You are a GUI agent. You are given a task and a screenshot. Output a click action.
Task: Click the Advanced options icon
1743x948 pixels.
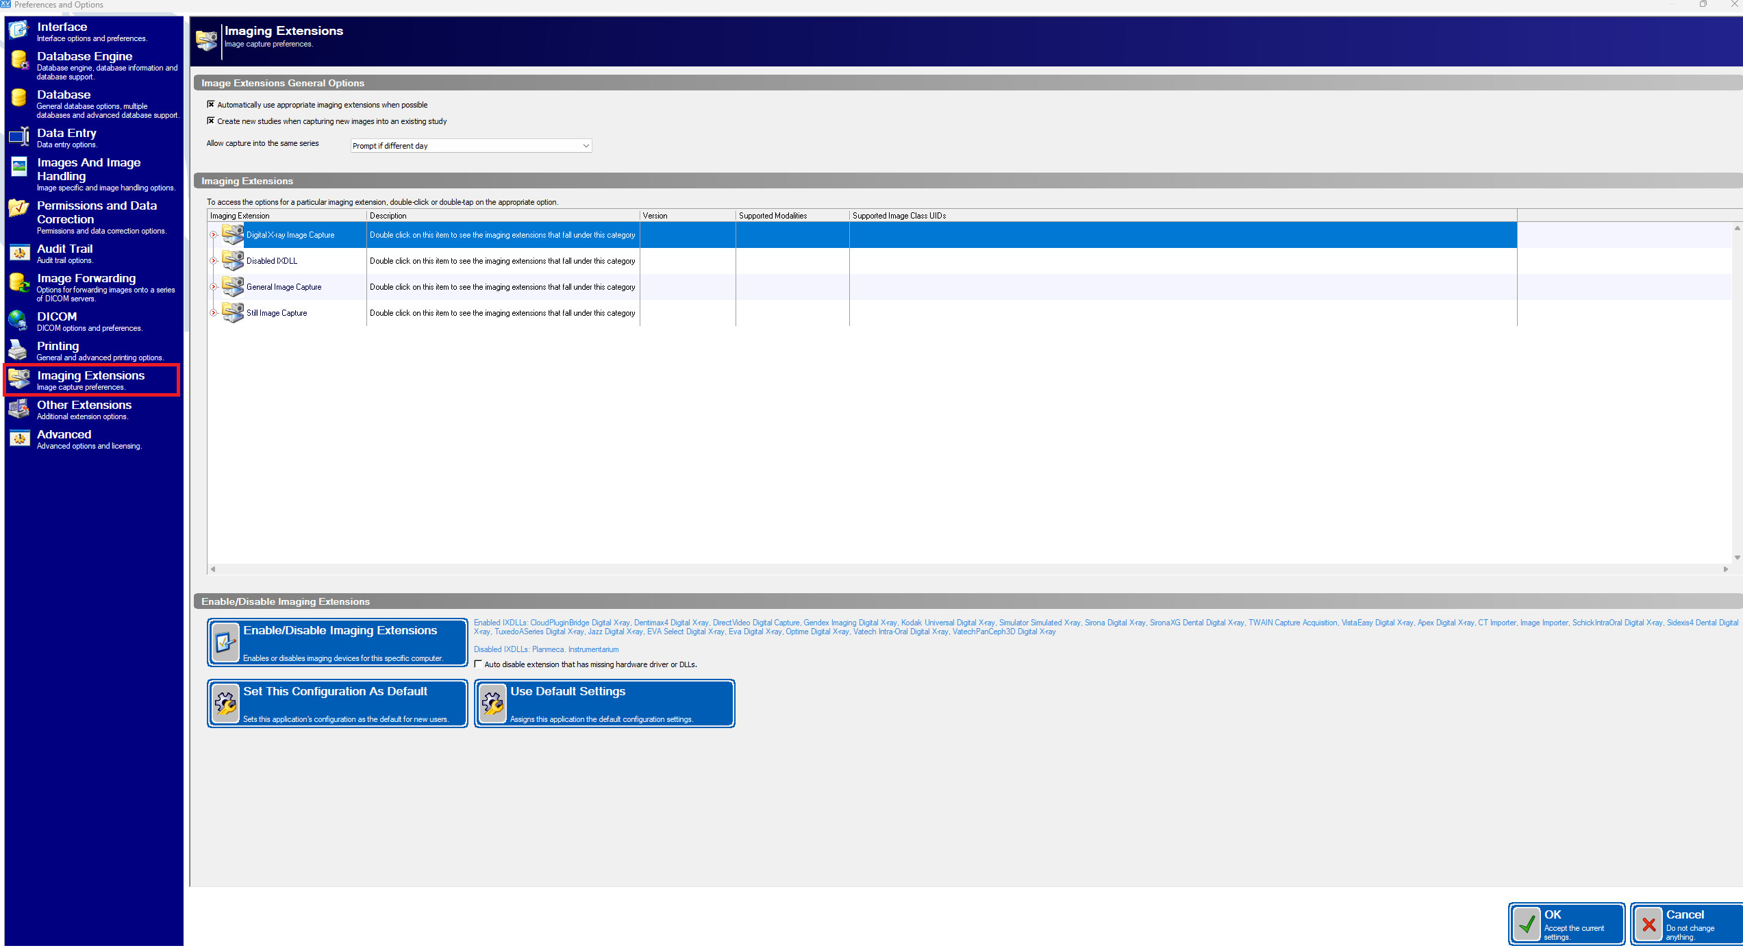click(x=18, y=438)
